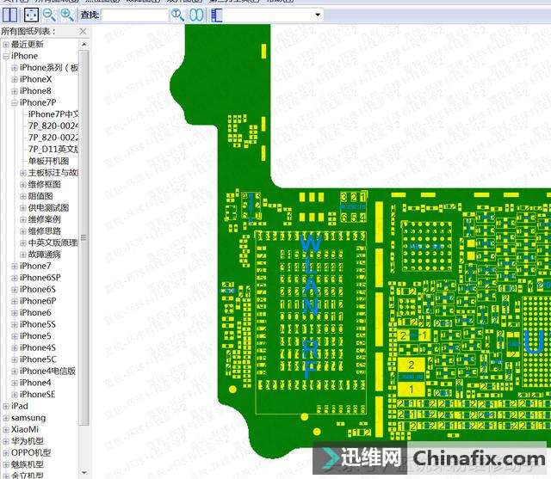Zoom out using the minus magnifier

[49, 15]
